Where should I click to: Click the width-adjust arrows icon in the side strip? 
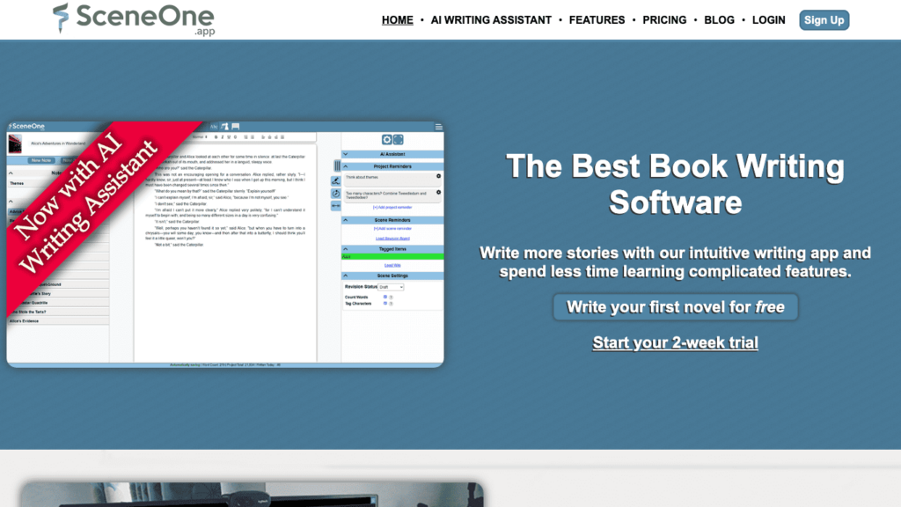click(x=336, y=205)
